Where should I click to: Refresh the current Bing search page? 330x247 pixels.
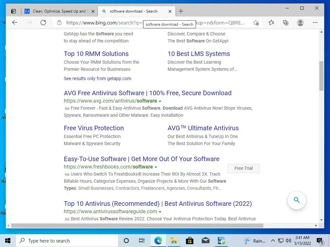click(43, 23)
